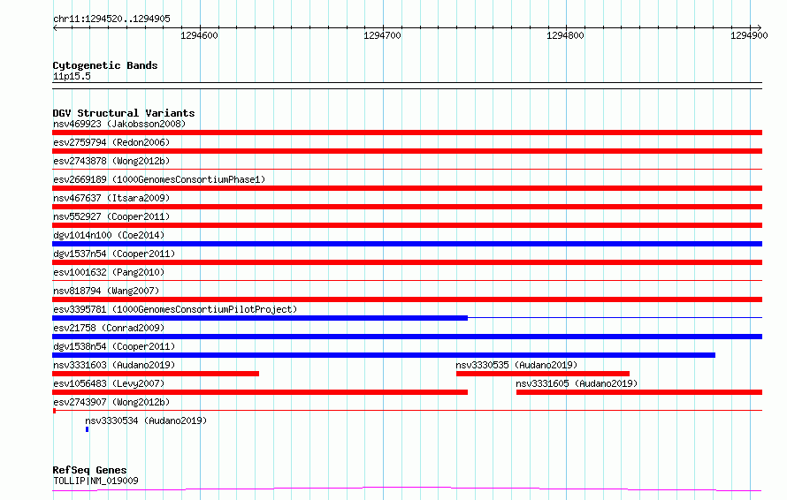Viewport: 787px width, 500px height.
Task: Open the TOLLIP|NM_019009 gene label
Action: pos(96,481)
